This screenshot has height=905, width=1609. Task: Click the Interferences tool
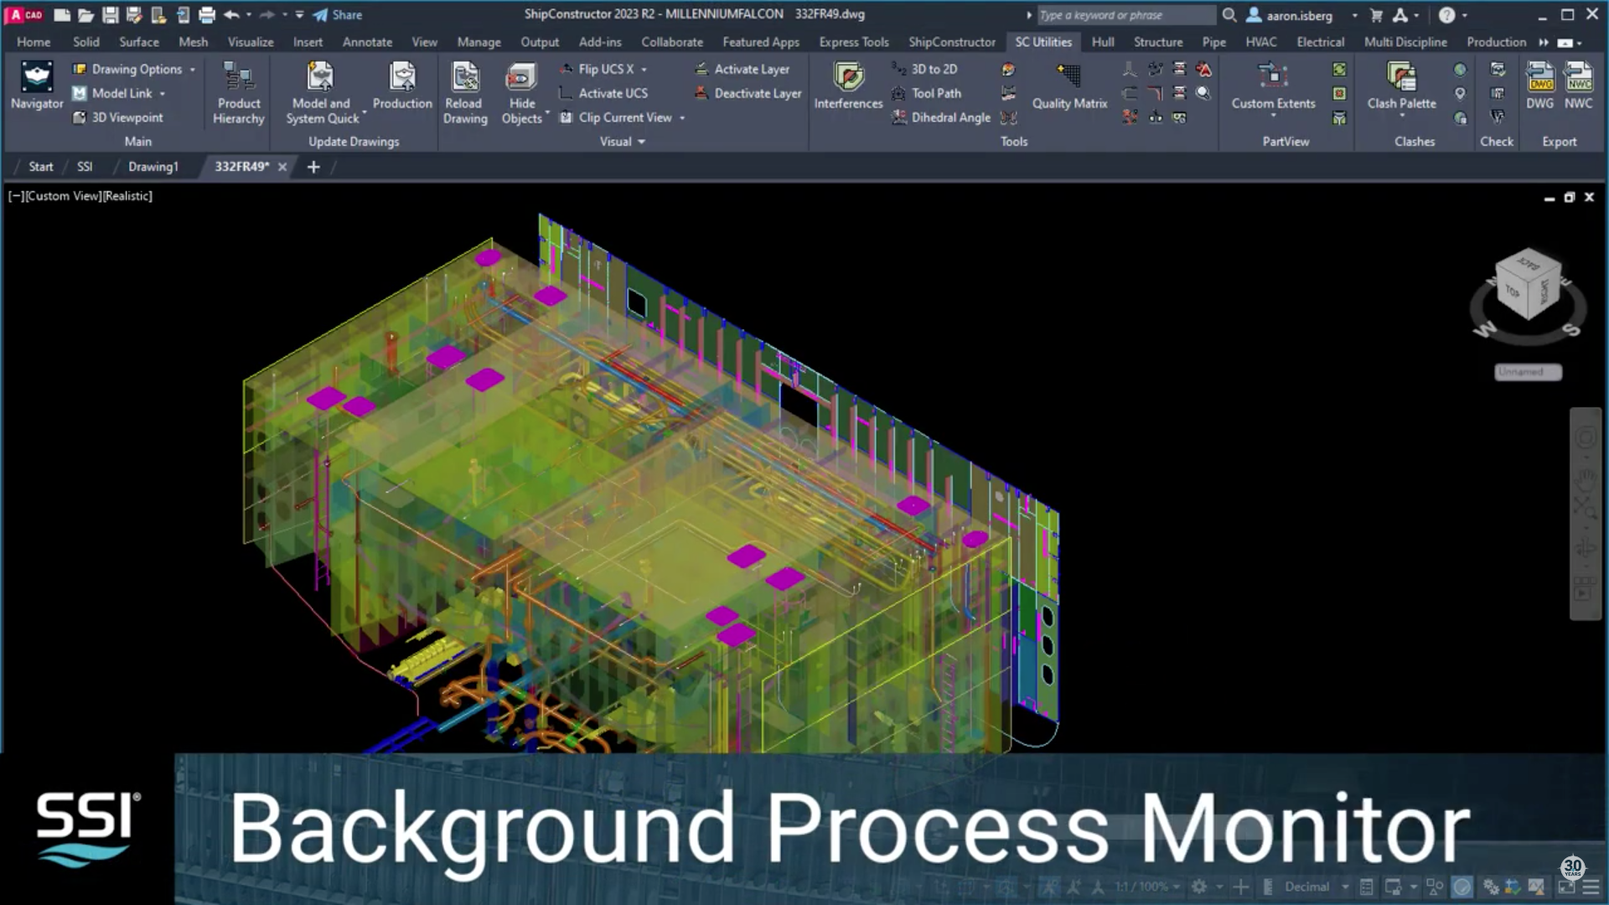pyautogui.click(x=847, y=86)
